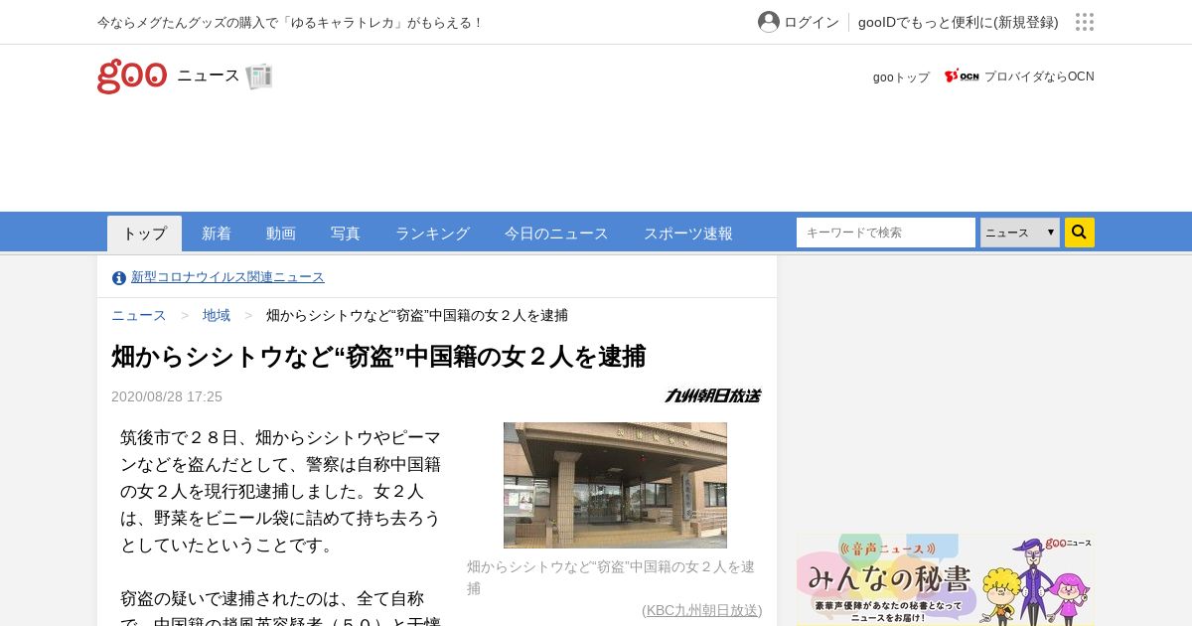Click the article building photo thumbnail
The width and height of the screenshot is (1192, 626).
(x=615, y=485)
